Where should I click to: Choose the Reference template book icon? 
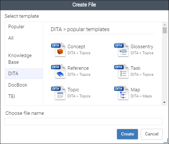click(58, 71)
